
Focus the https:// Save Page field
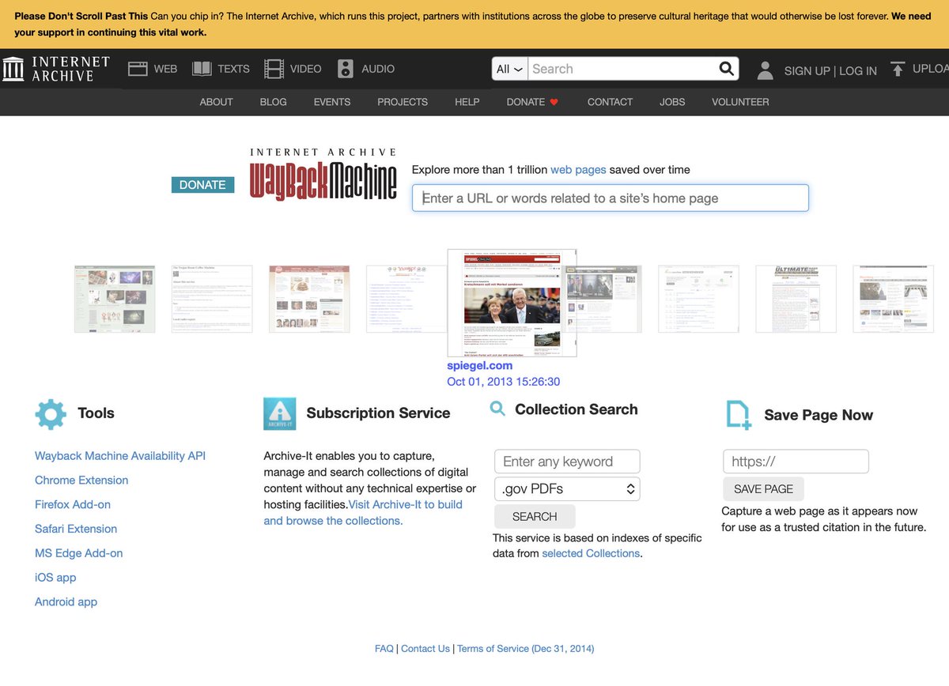(796, 462)
